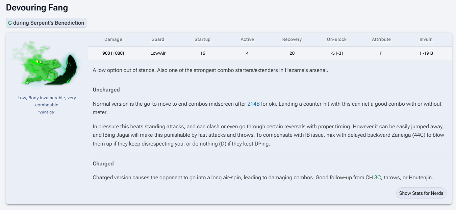
Task: Click the 1~19 B invuln value
Action: [x=426, y=53]
